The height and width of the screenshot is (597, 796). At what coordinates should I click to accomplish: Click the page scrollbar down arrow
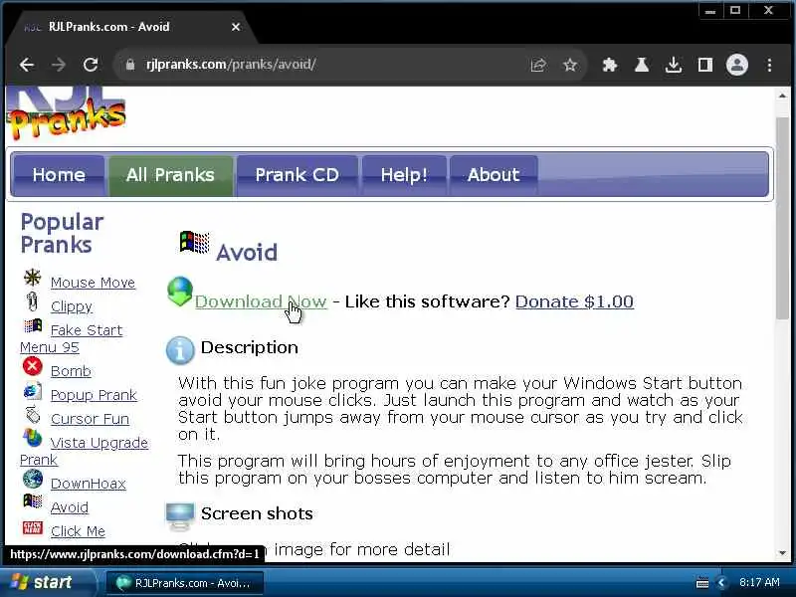(782, 553)
